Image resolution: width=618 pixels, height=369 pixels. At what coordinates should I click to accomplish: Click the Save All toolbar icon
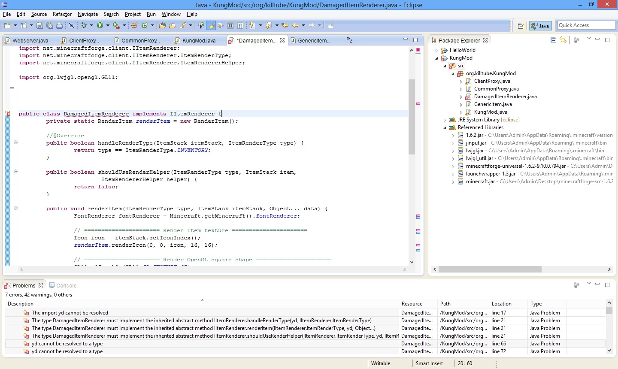click(x=49, y=26)
